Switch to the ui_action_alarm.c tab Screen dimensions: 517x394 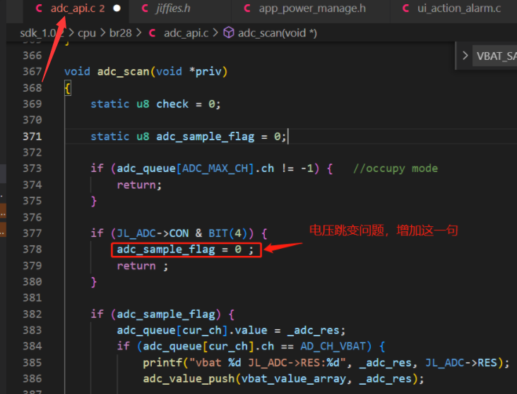[x=453, y=9]
